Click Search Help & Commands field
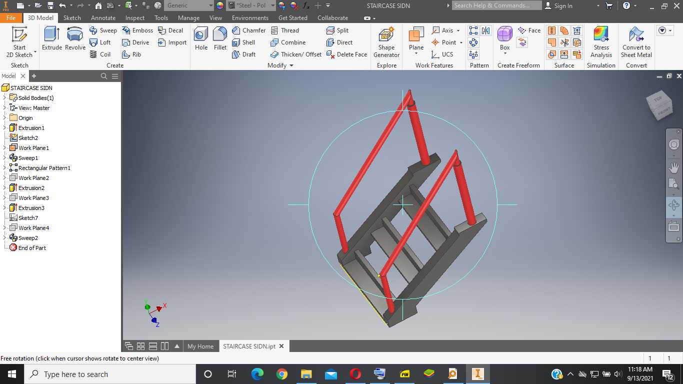 [x=496, y=5]
